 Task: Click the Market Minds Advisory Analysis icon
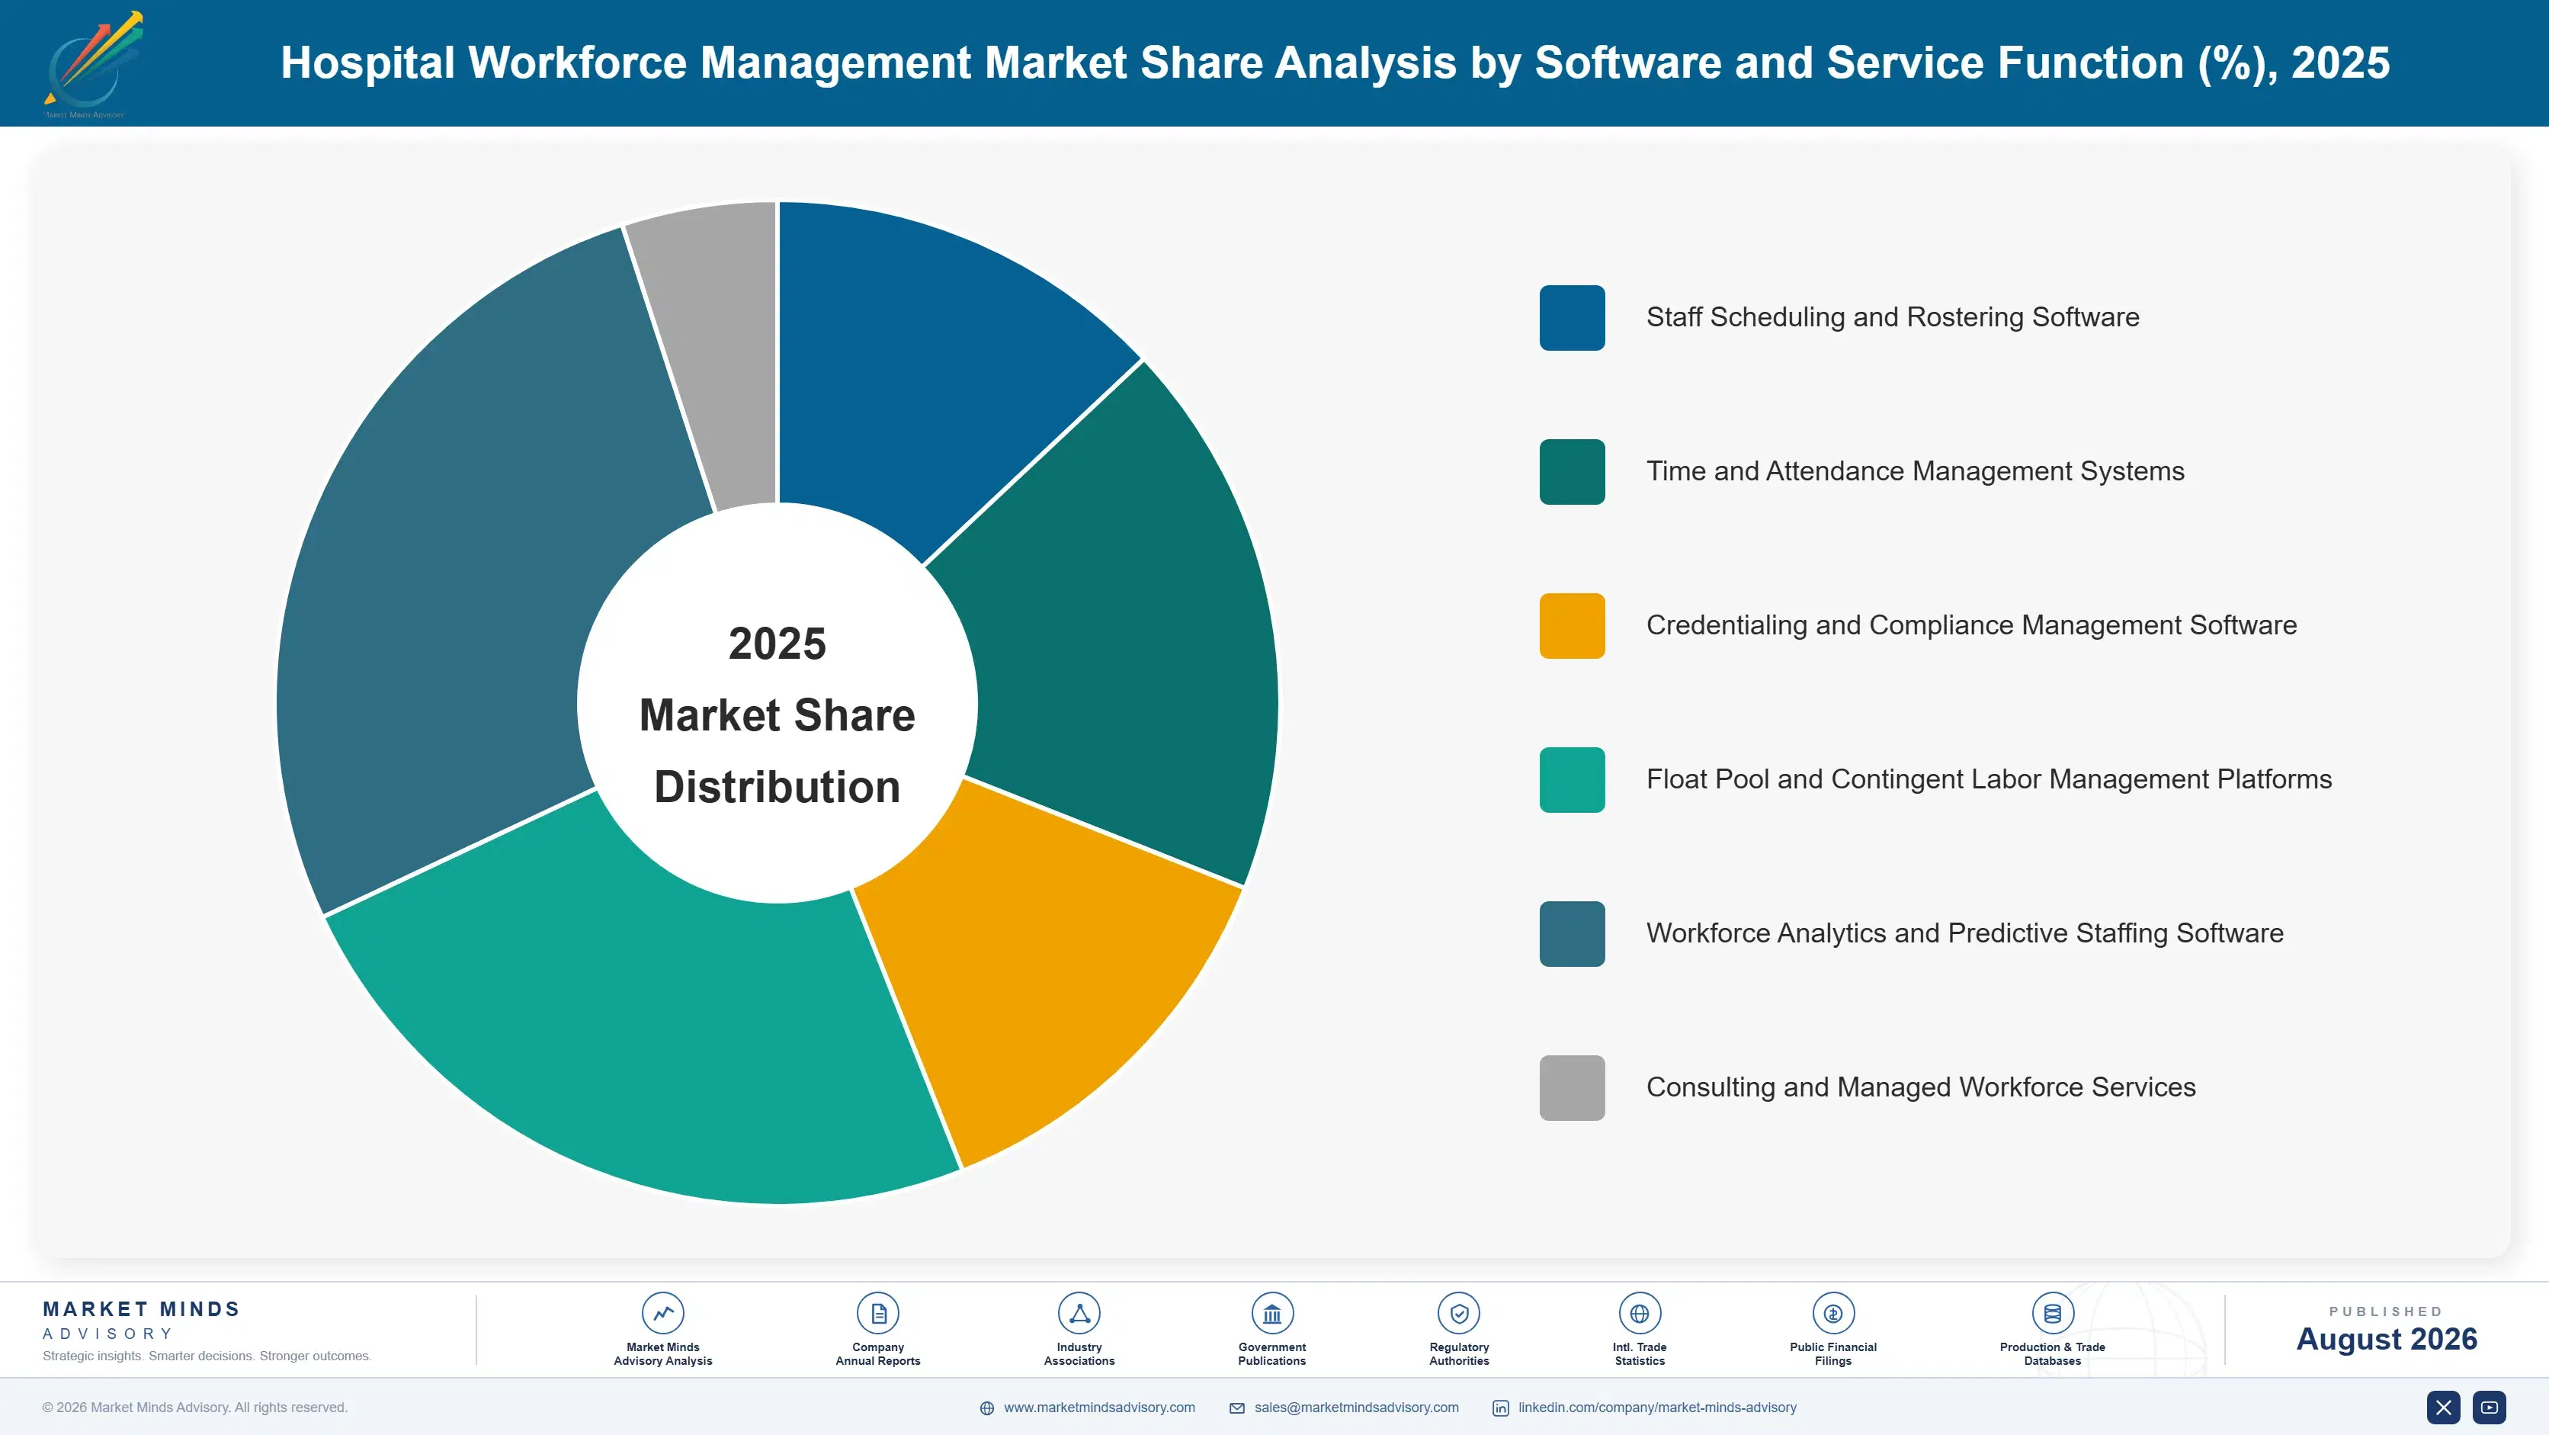662,1313
